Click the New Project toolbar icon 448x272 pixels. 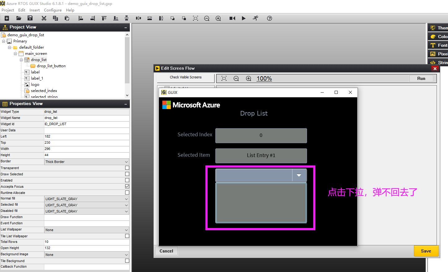click(7, 18)
